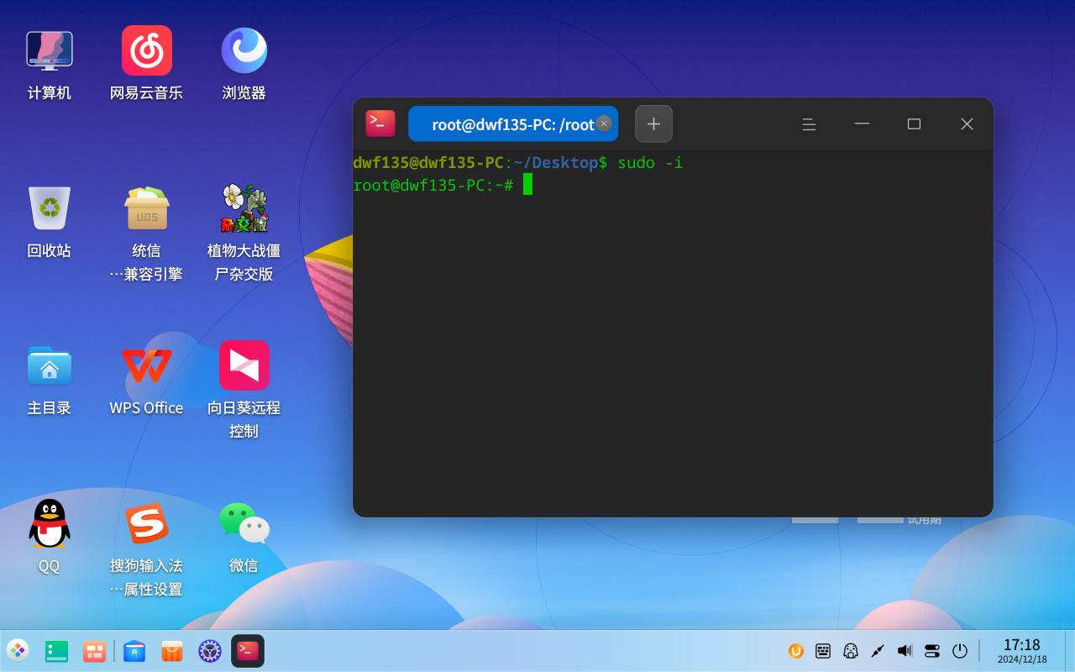Open the clock showing 17:18
Viewport: 1075px width, 672px height.
(x=1022, y=650)
